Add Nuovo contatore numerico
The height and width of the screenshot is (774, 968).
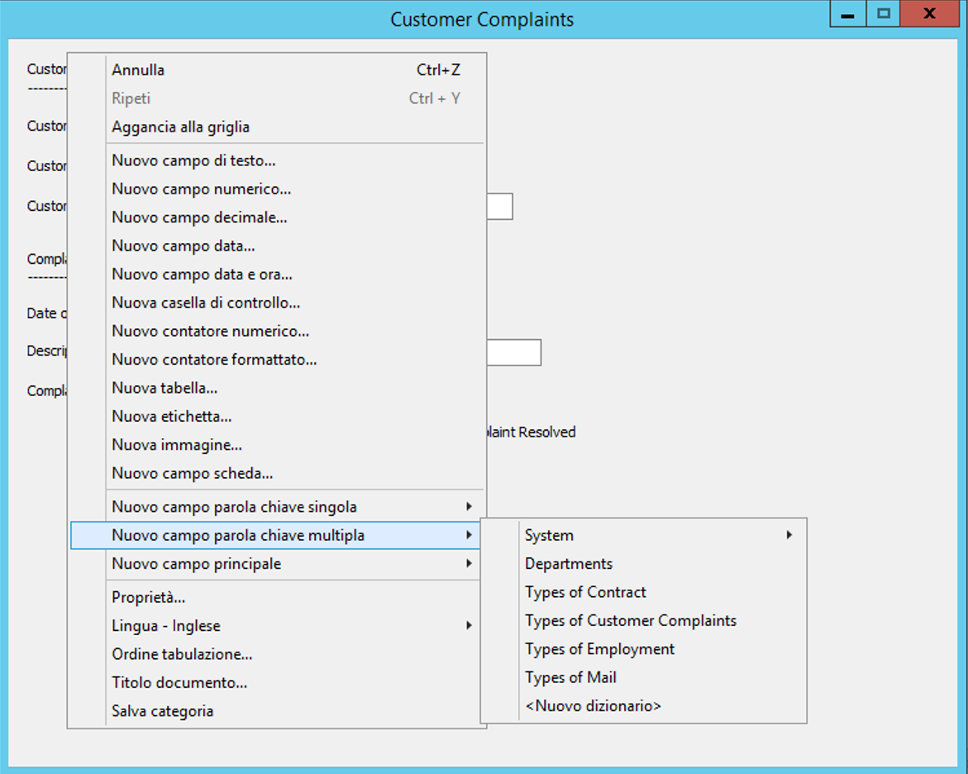point(276,331)
